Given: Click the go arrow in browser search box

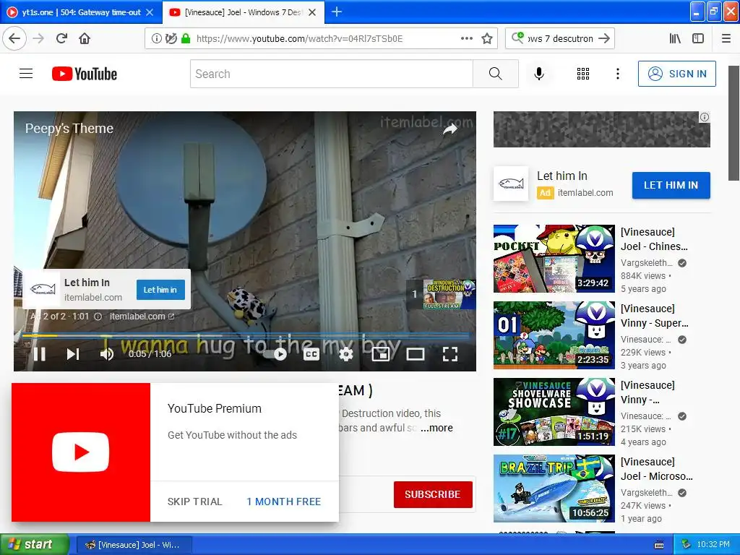Looking at the screenshot, I should tap(604, 38).
